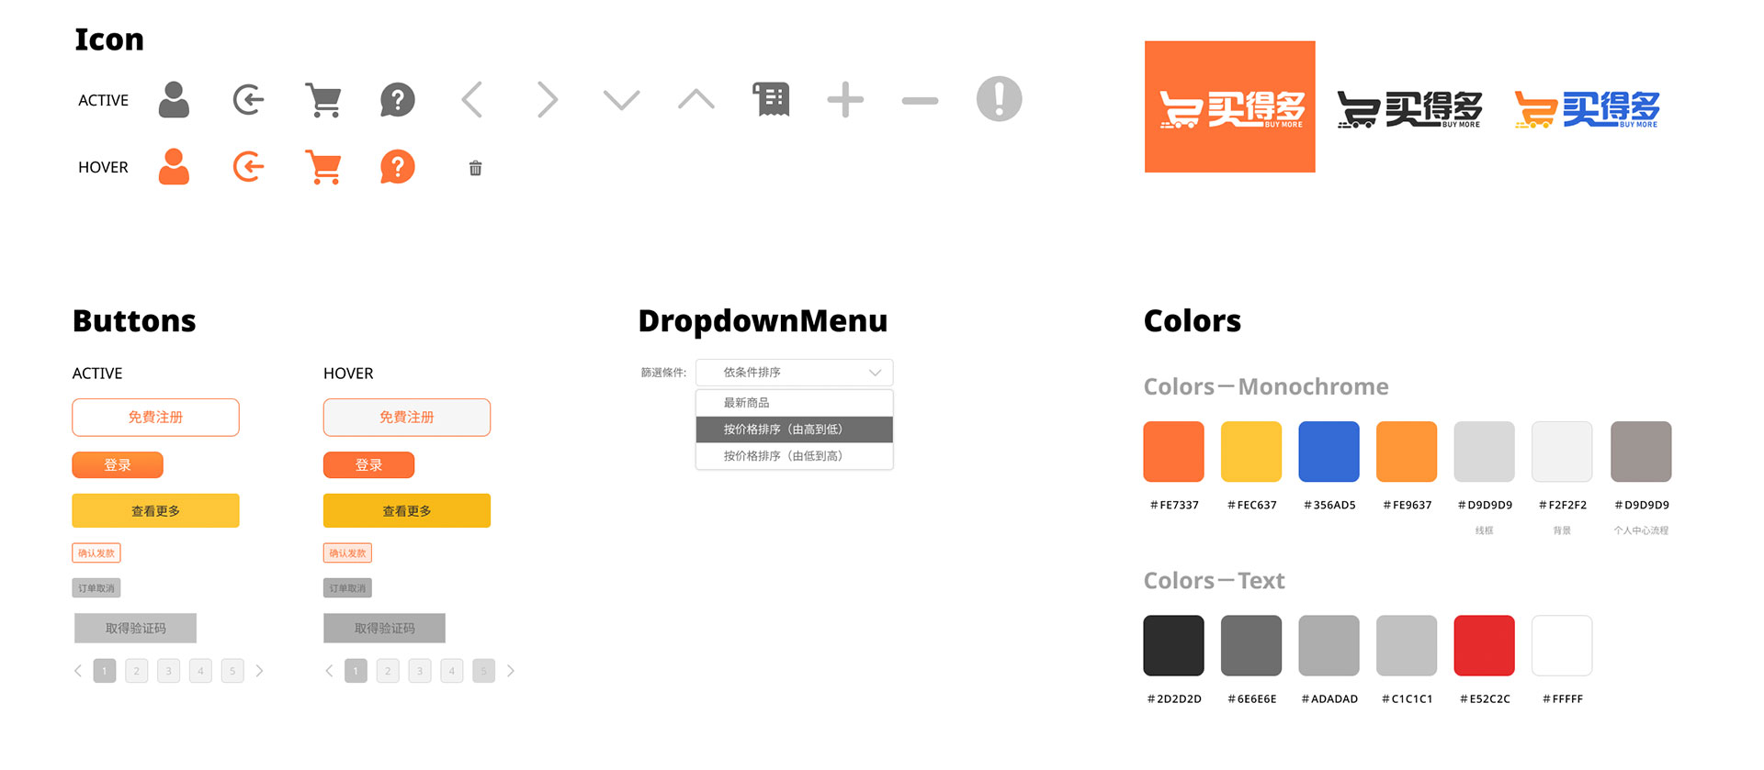1764x770 pixels.
Task: Click the HOVER orange 登录 button
Action: click(369, 465)
